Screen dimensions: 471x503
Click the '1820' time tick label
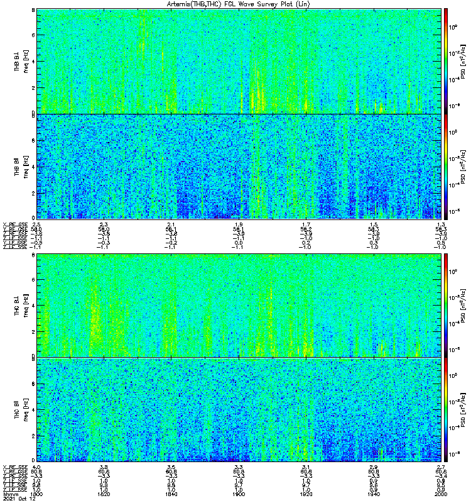[104, 494]
